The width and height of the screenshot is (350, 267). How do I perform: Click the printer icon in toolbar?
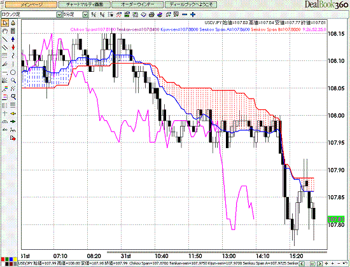pyautogui.click(x=151, y=15)
